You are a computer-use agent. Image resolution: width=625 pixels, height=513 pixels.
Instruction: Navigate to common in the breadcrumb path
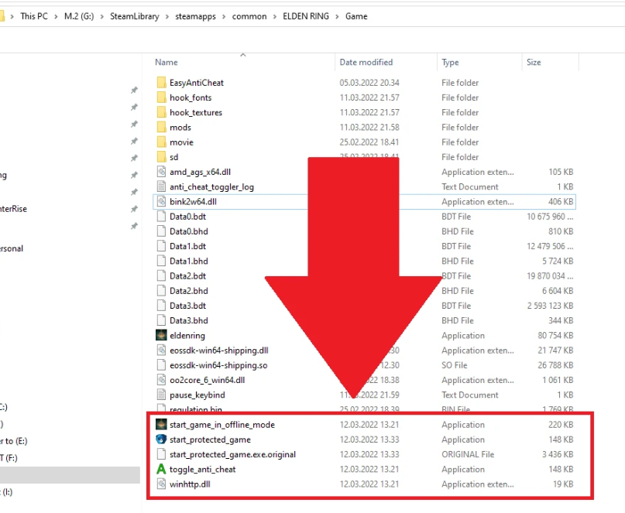point(249,16)
